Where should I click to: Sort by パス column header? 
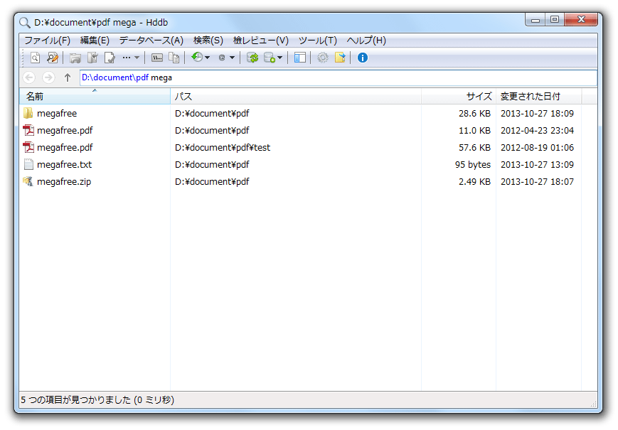(296, 97)
